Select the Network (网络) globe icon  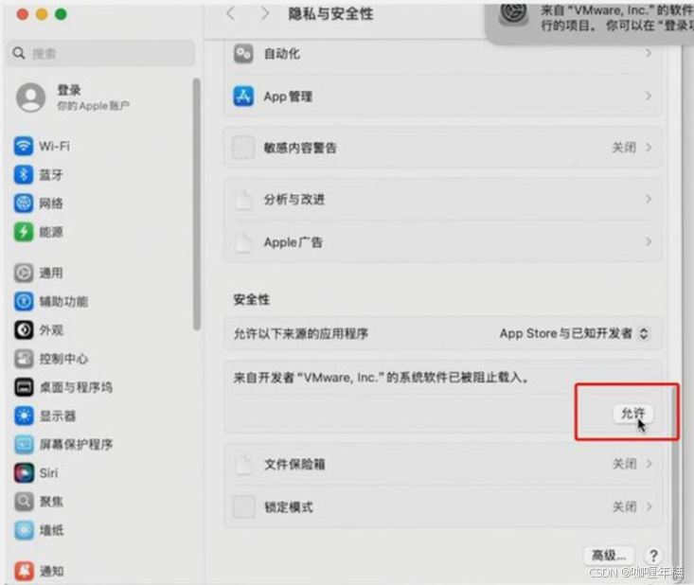coord(23,204)
